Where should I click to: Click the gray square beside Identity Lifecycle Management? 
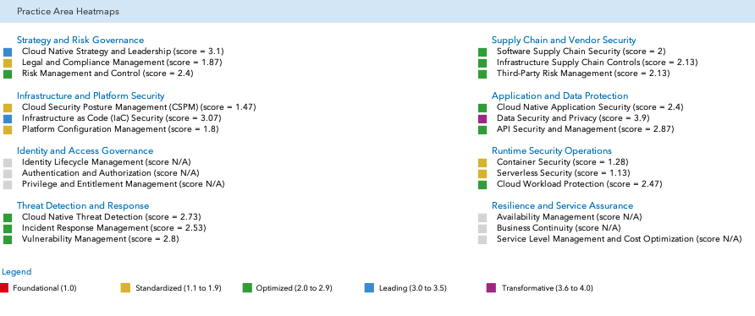(x=8, y=162)
